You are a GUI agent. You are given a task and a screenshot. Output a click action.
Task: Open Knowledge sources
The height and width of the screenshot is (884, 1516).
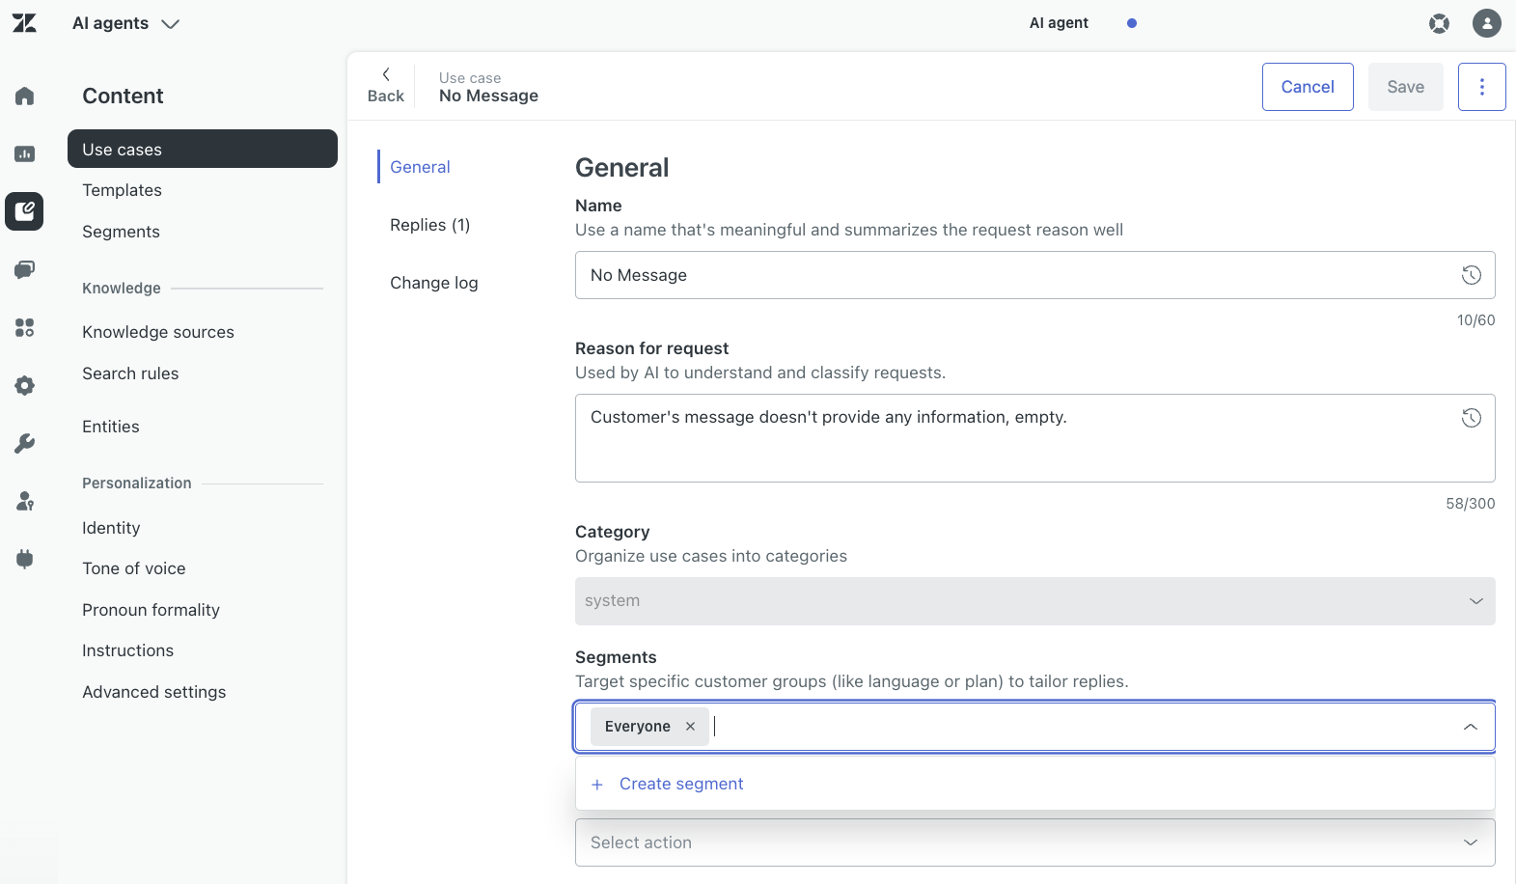[158, 332]
